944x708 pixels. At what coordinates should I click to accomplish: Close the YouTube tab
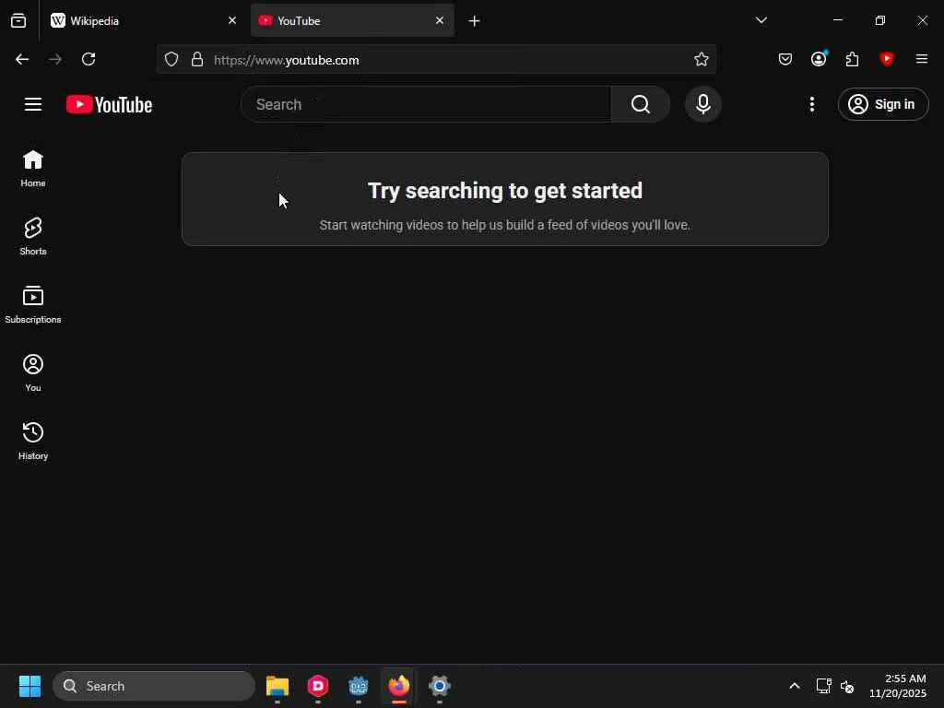440,20
